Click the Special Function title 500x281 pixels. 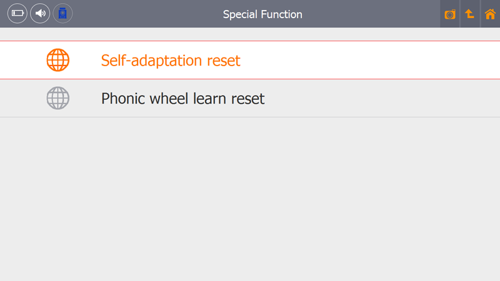tap(262, 14)
